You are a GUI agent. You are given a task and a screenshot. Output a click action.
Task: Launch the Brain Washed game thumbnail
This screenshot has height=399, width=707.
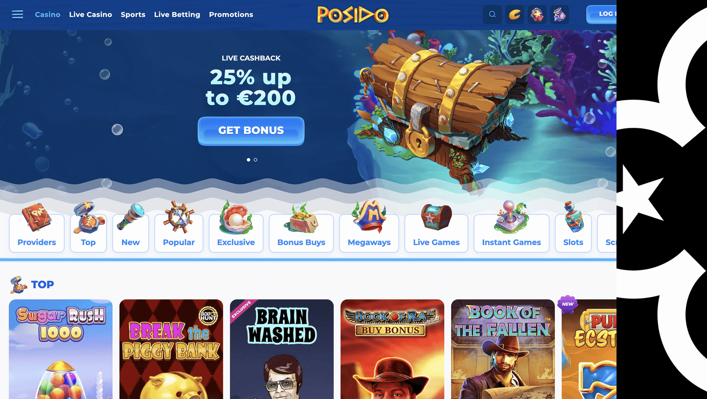(281, 349)
